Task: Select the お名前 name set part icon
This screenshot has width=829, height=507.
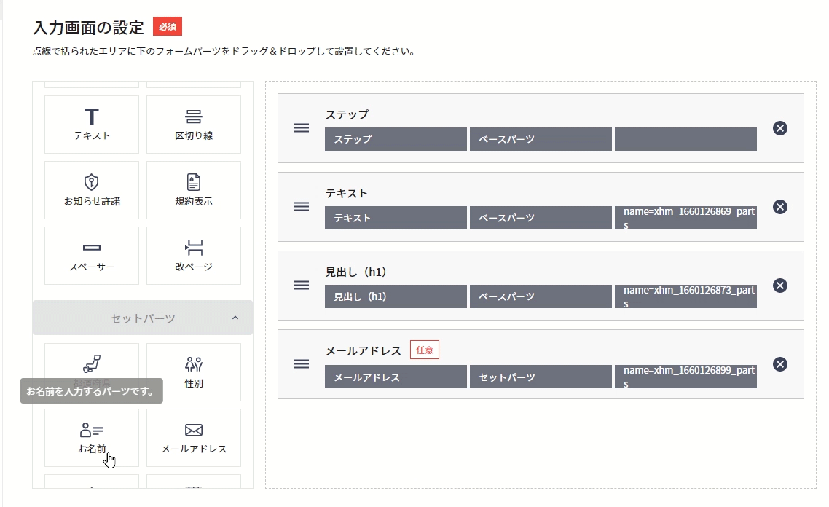Action: (91, 437)
